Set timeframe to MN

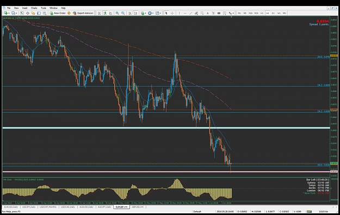[x=285, y=13]
